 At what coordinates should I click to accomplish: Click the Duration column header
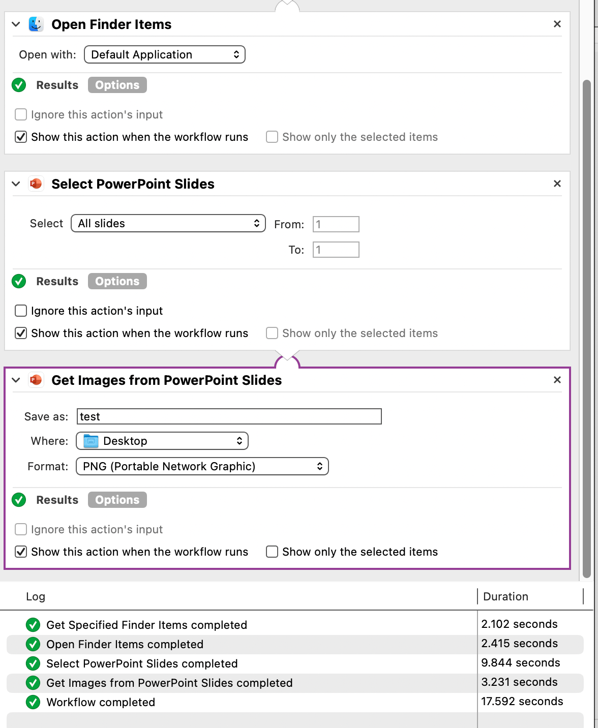click(506, 596)
